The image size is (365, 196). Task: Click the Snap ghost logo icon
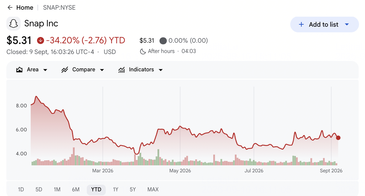tap(13, 24)
